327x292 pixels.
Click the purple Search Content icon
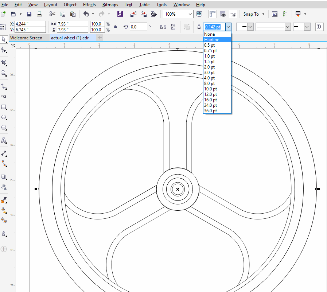(120, 14)
